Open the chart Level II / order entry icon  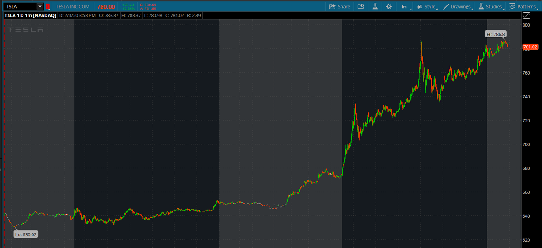click(360, 6)
